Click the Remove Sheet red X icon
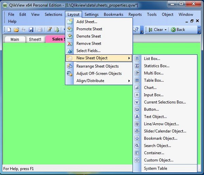Viewport: 204px width, 175px height. tap(70, 43)
